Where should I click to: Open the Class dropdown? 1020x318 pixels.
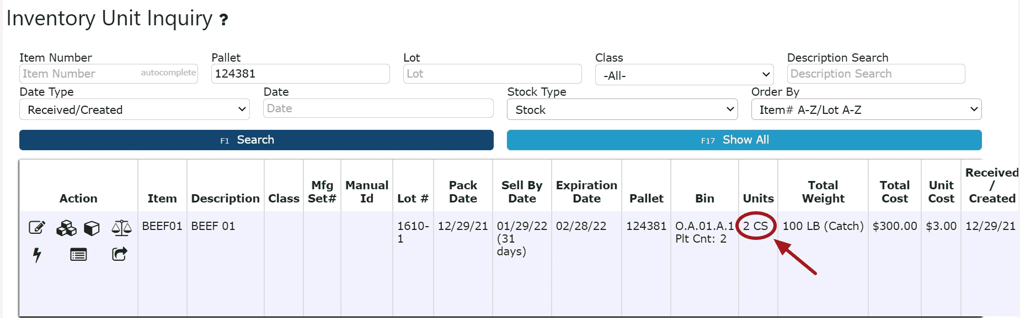click(x=684, y=75)
